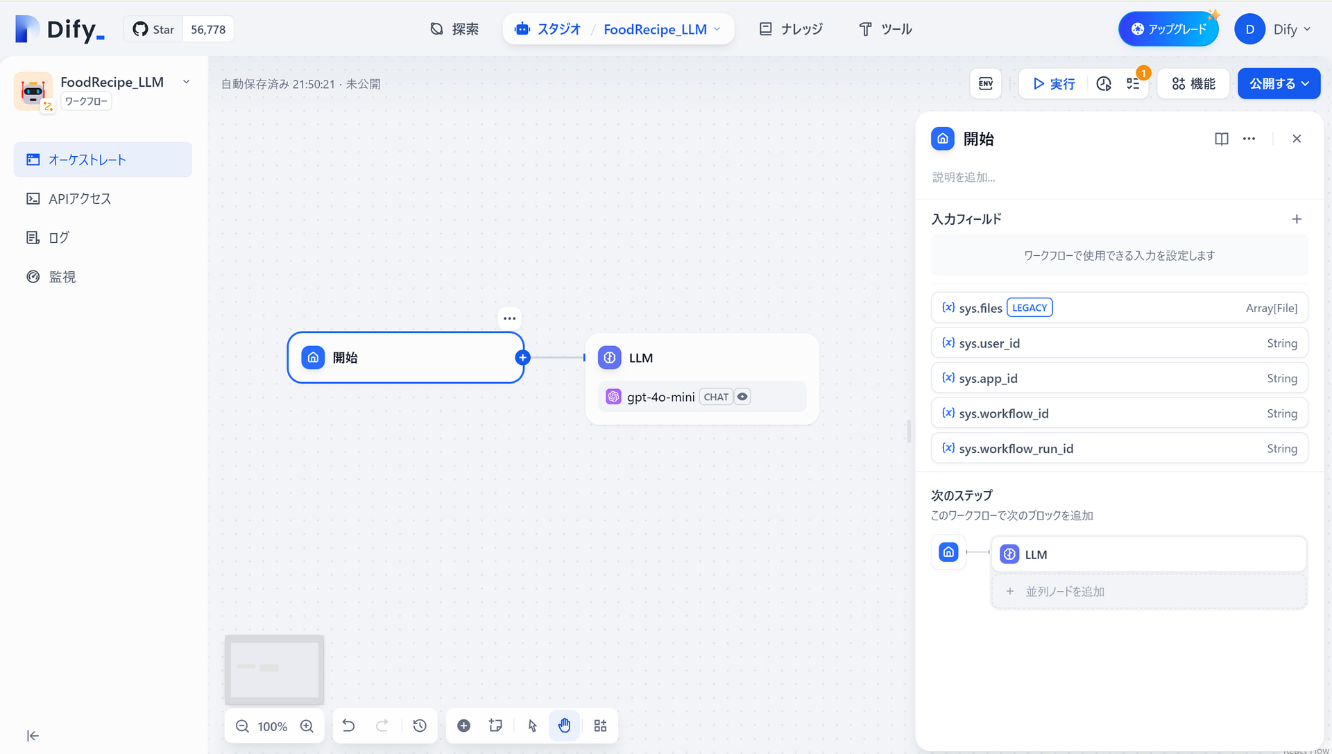Click the ENV environment variables icon
Screen dimensions: 1332x754
(985, 84)
